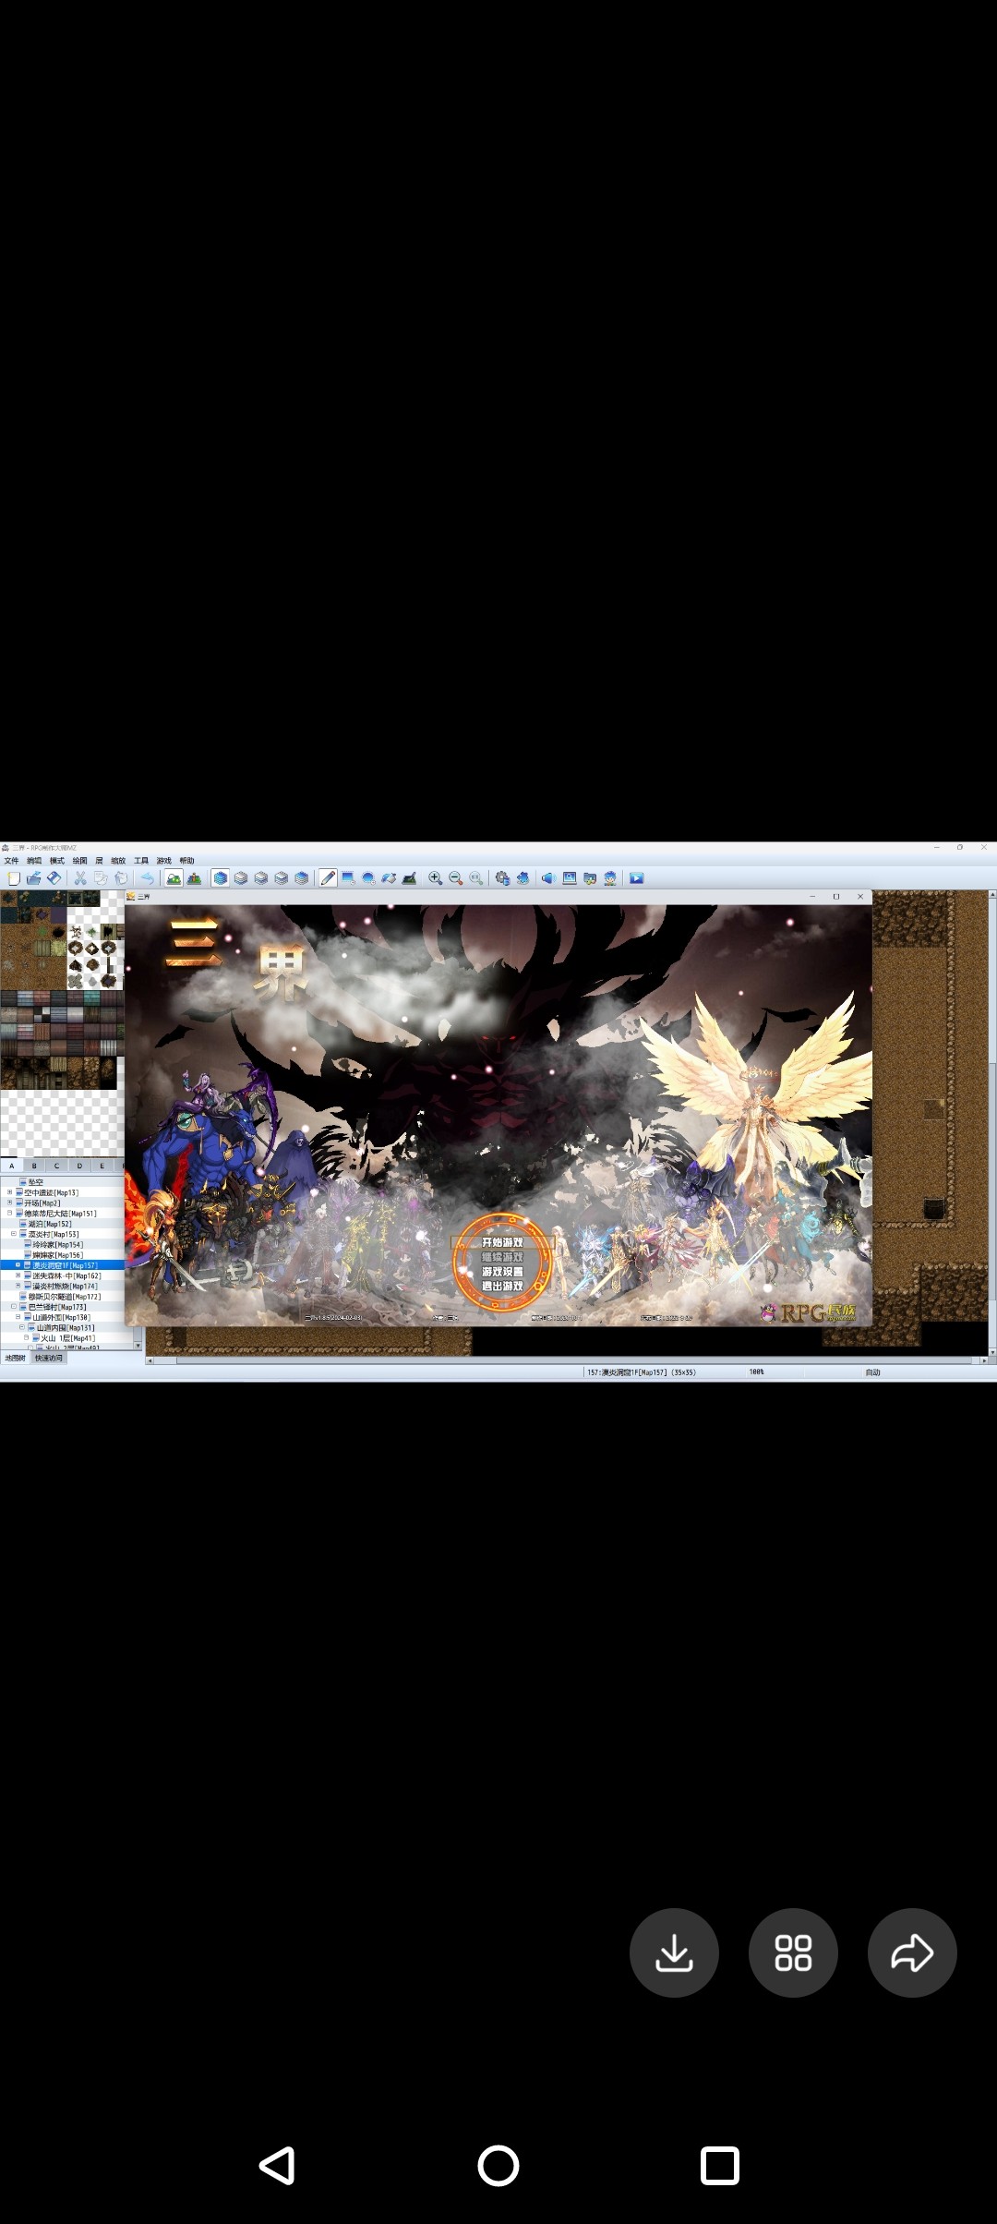Select the fifth layer toolbar icon
Screen dimensions: 997x2224
click(x=302, y=878)
